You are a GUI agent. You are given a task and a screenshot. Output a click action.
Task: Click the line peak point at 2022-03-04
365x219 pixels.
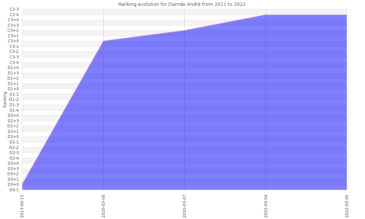pos(266,15)
